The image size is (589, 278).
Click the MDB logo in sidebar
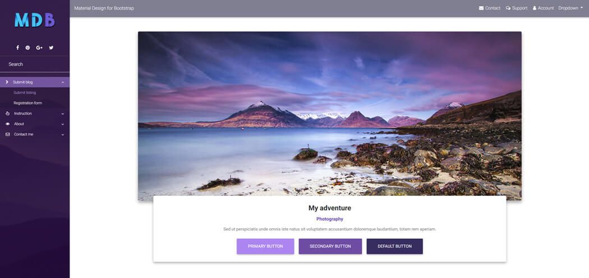pyautogui.click(x=35, y=20)
